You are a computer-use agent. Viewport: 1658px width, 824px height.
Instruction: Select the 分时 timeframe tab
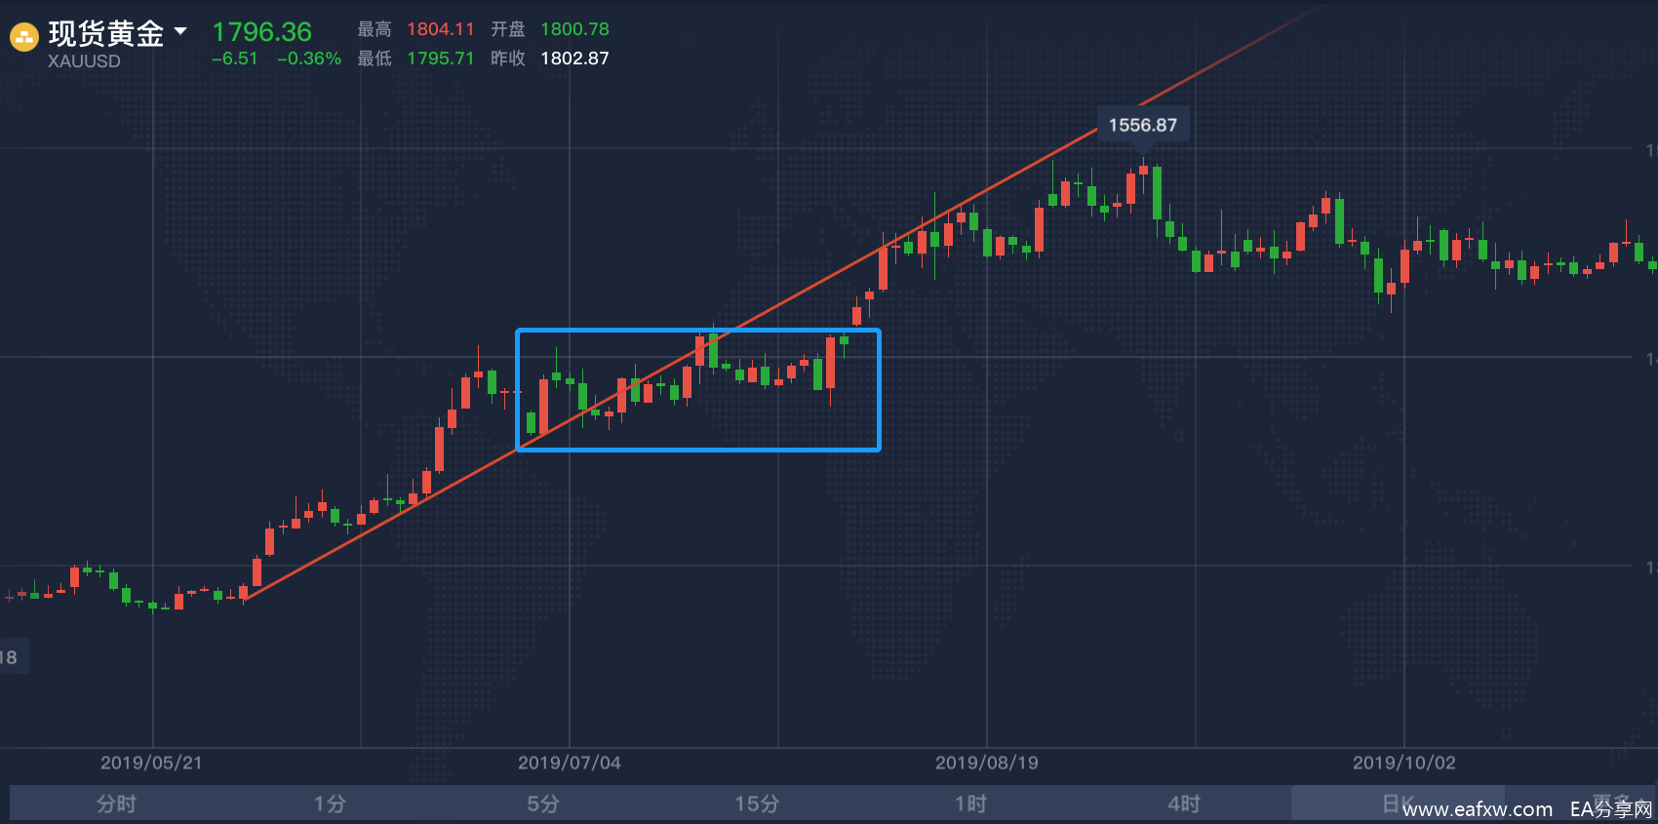(x=116, y=804)
